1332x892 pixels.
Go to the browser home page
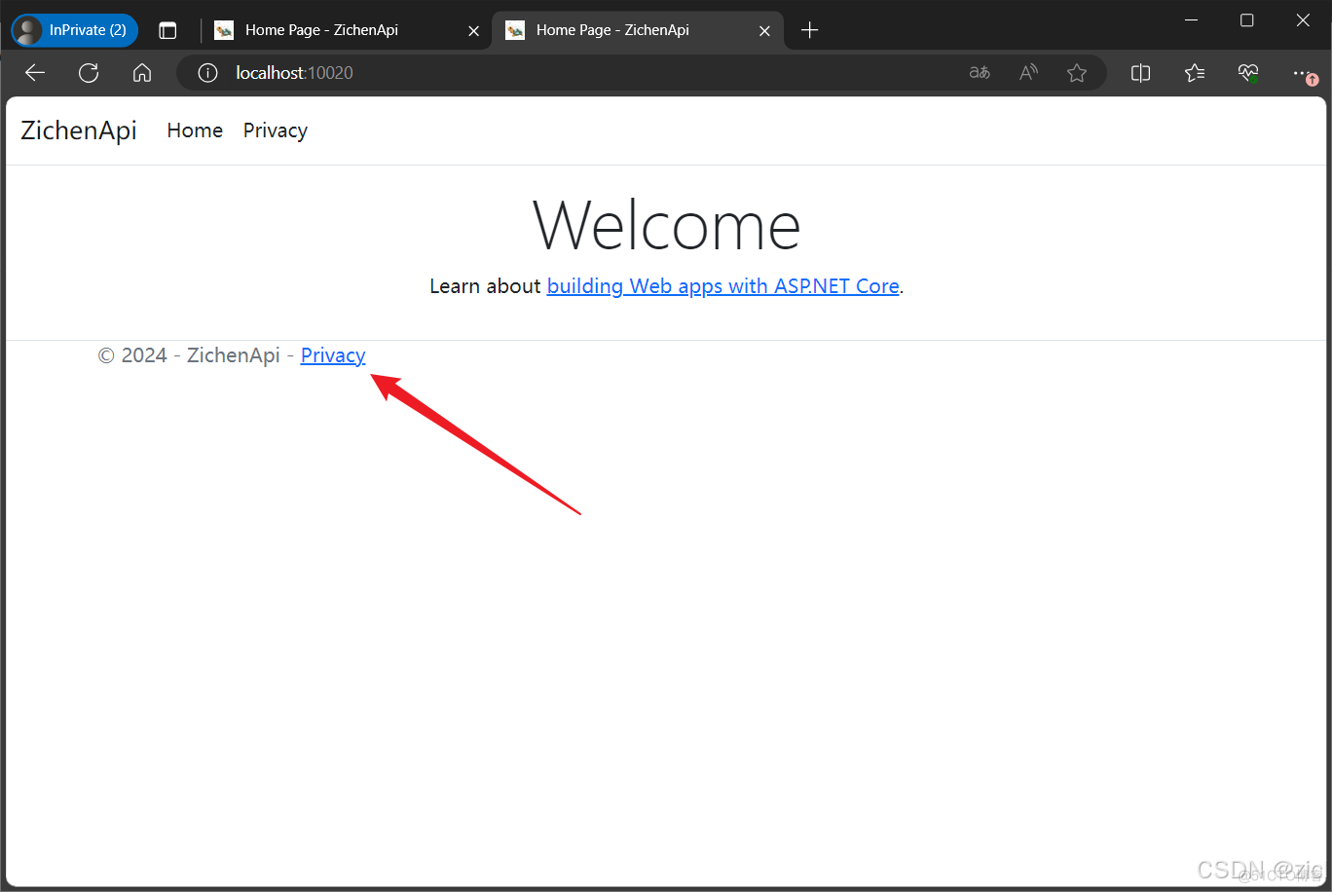(x=142, y=73)
